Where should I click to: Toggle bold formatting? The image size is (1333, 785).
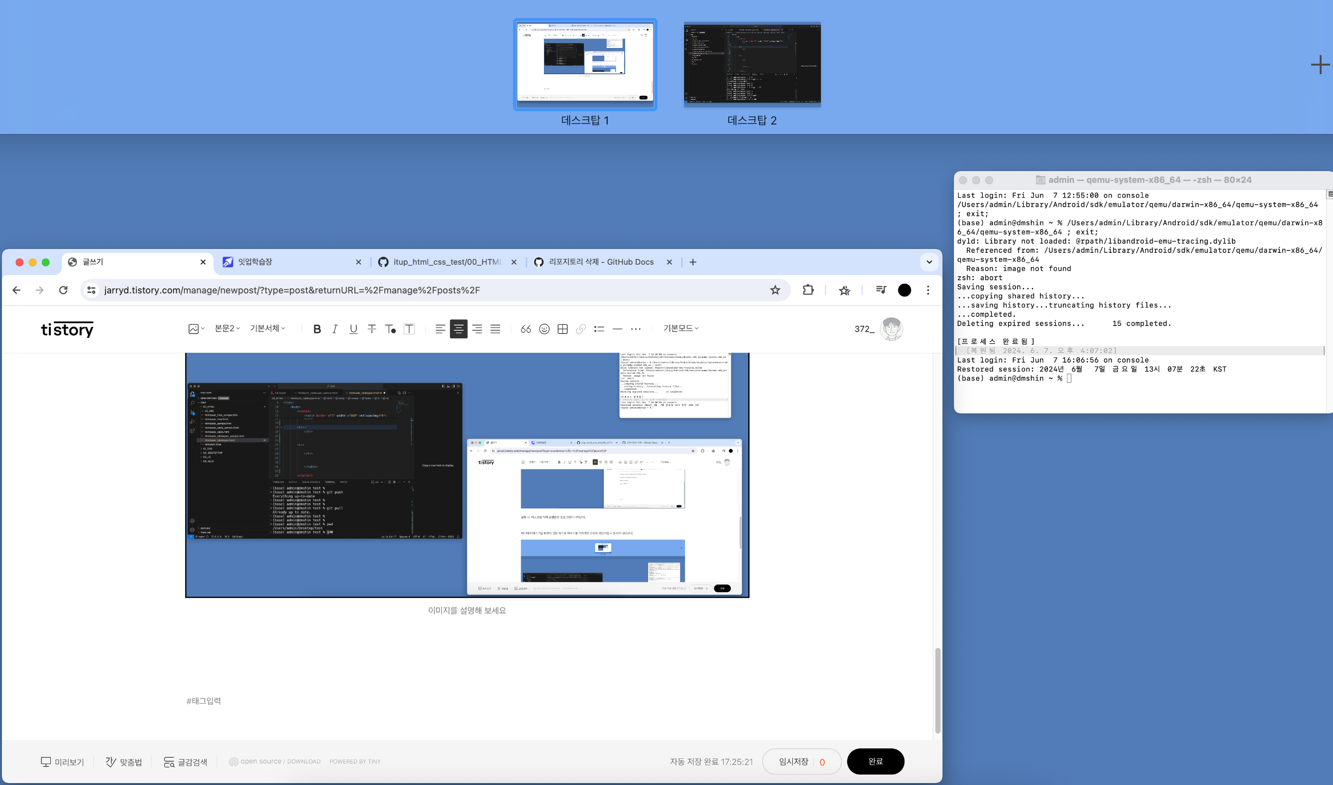tap(317, 329)
